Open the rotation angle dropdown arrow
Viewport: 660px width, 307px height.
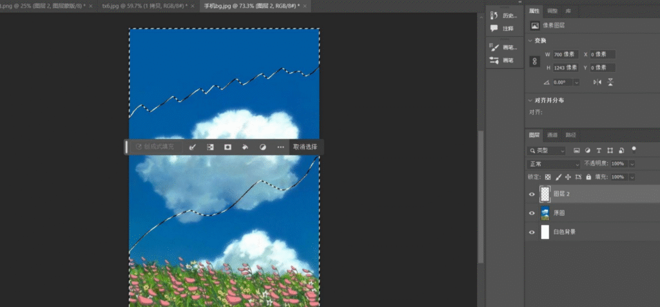(x=576, y=82)
